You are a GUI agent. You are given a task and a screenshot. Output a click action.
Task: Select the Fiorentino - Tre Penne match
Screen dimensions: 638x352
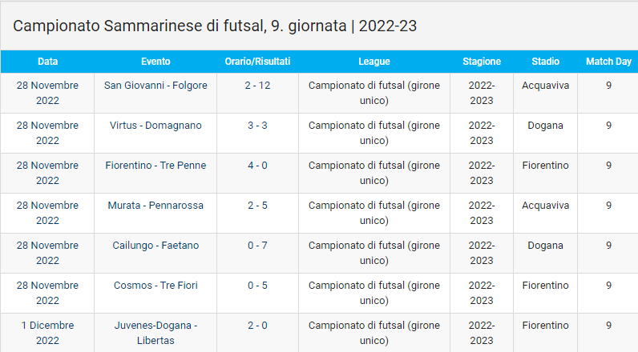pyautogui.click(x=155, y=166)
